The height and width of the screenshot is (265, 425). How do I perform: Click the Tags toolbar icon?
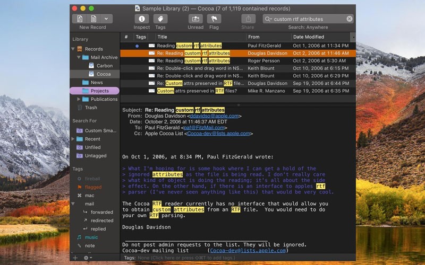tap(160, 19)
